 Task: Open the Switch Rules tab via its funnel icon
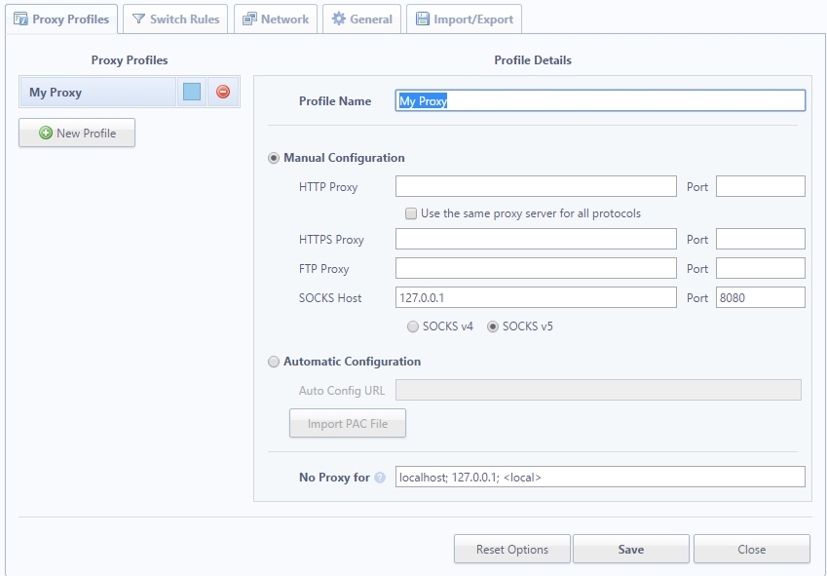tap(139, 18)
